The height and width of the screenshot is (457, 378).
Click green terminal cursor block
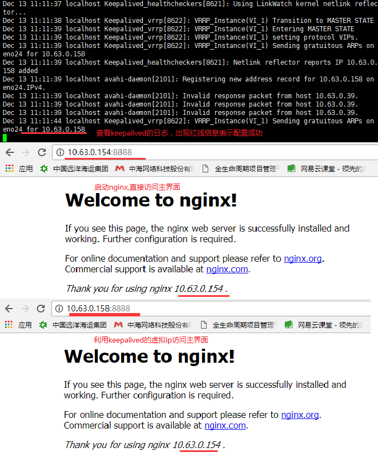(x=4, y=138)
